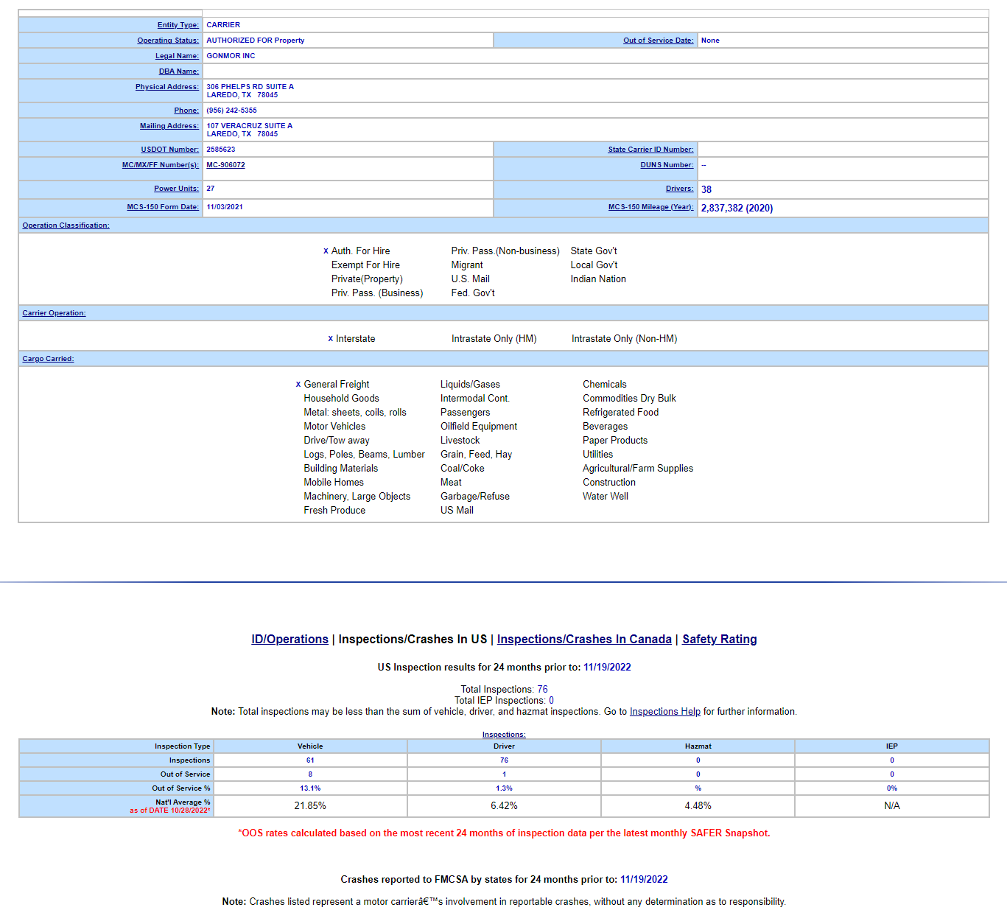Click the Physical Address label link
The image size is (1007, 924).
167,87
